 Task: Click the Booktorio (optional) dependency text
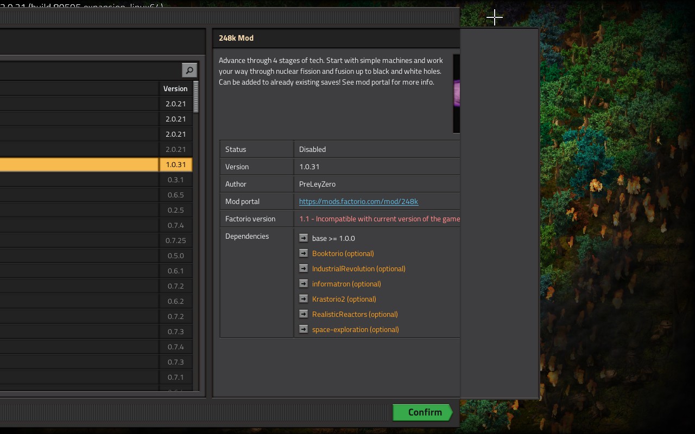[343, 253]
